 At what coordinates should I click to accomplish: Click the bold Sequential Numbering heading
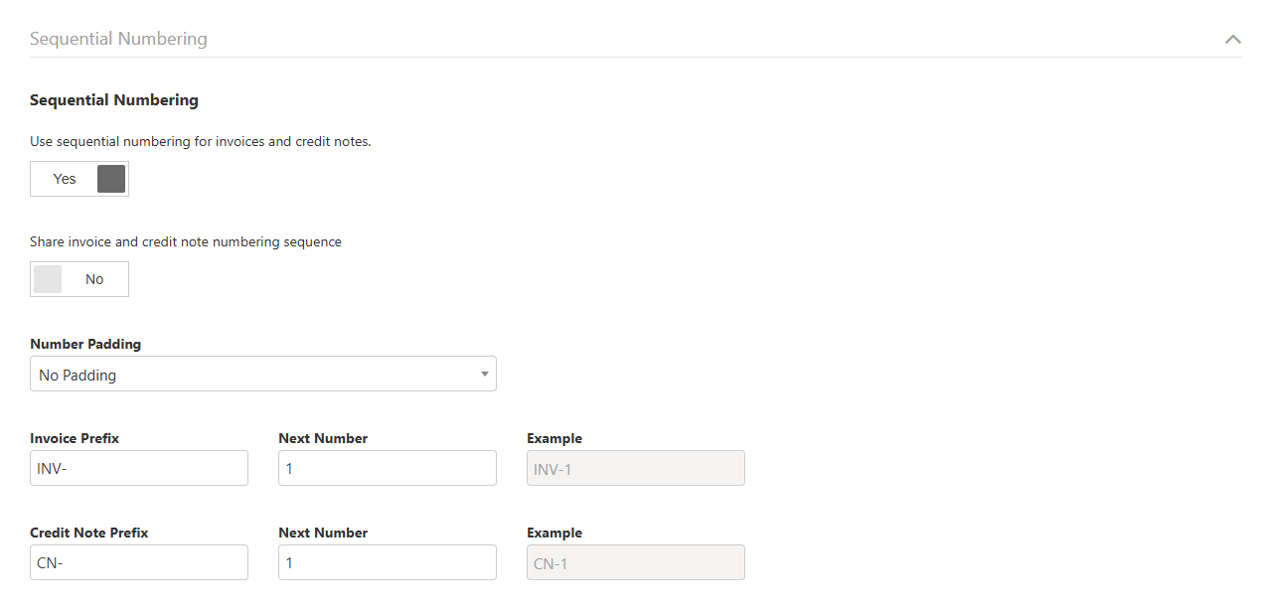pos(114,100)
